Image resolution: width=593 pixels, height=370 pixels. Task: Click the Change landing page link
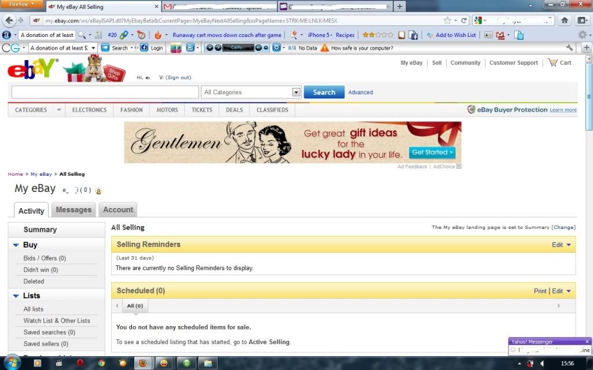pos(563,227)
